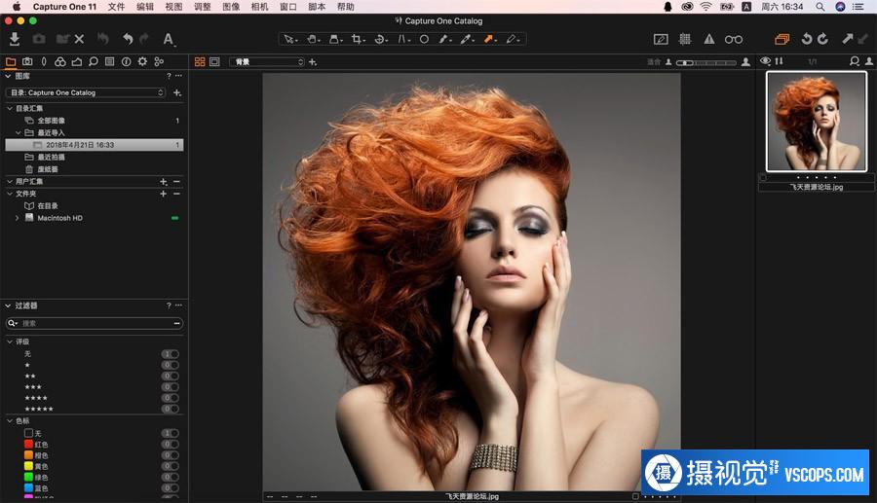The height and width of the screenshot is (503, 877).
Task: Expand the Macintosh HD folder
Action: [x=17, y=218]
